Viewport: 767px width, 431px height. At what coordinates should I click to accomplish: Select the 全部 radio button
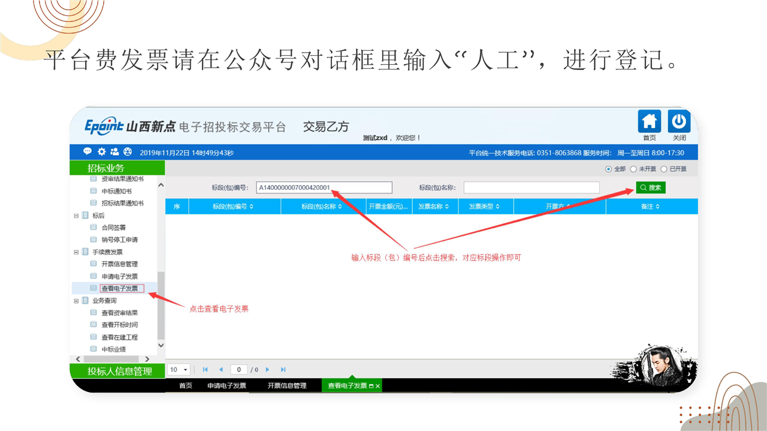[x=609, y=169]
